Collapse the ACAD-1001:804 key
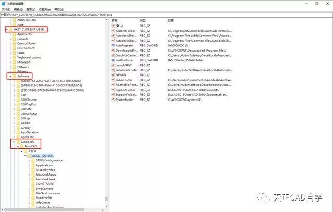The height and width of the screenshot is (212, 333). pos(25,156)
